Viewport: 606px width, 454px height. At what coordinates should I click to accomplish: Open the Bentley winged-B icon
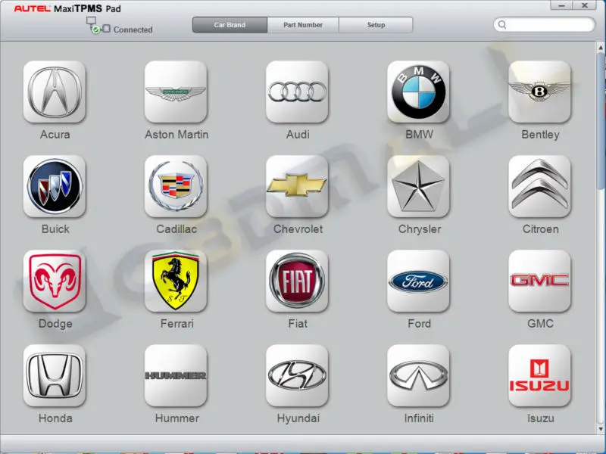point(539,92)
